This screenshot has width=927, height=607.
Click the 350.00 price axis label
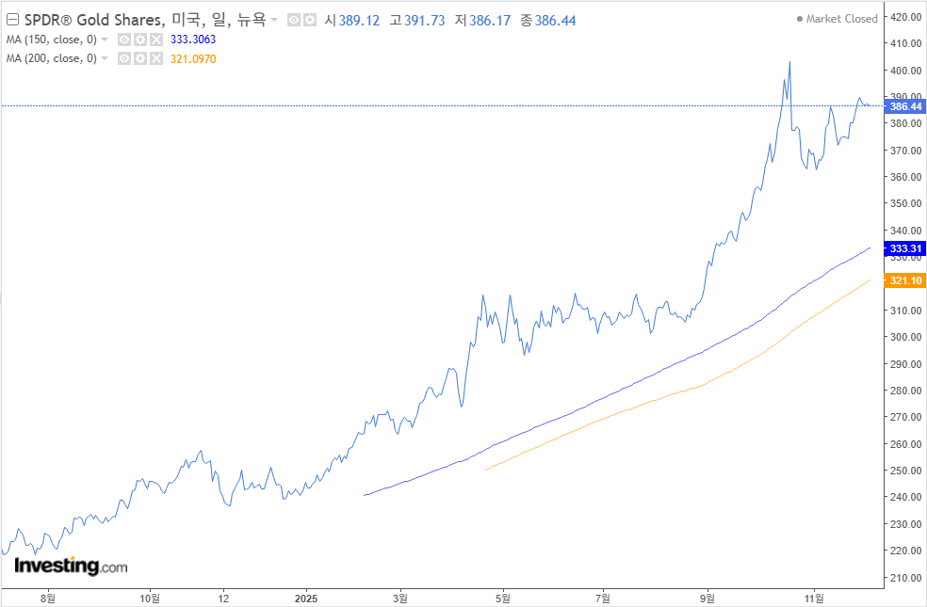(x=905, y=203)
